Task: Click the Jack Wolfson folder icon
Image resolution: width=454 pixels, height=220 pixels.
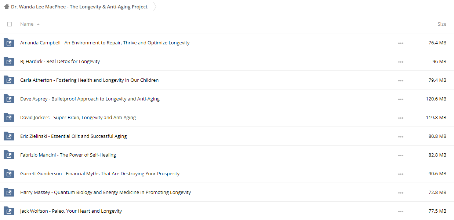Action: click(x=9, y=211)
